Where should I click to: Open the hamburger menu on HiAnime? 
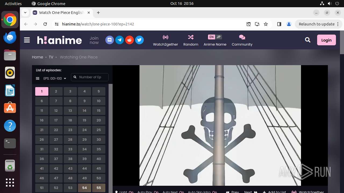pyautogui.click(x=27, y=40)
